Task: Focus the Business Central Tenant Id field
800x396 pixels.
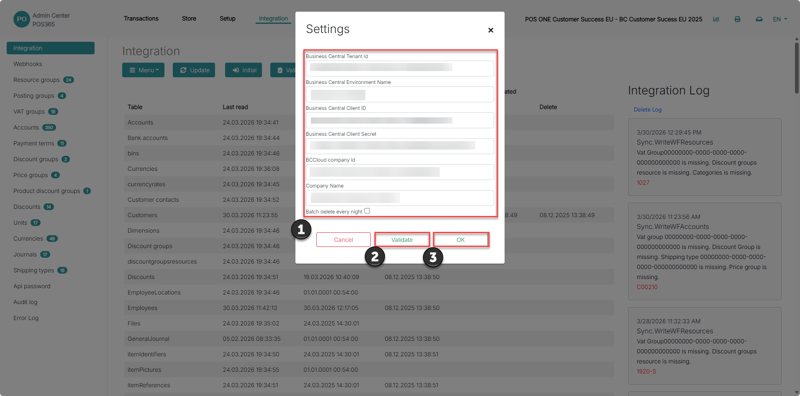Action: (400, 69)
